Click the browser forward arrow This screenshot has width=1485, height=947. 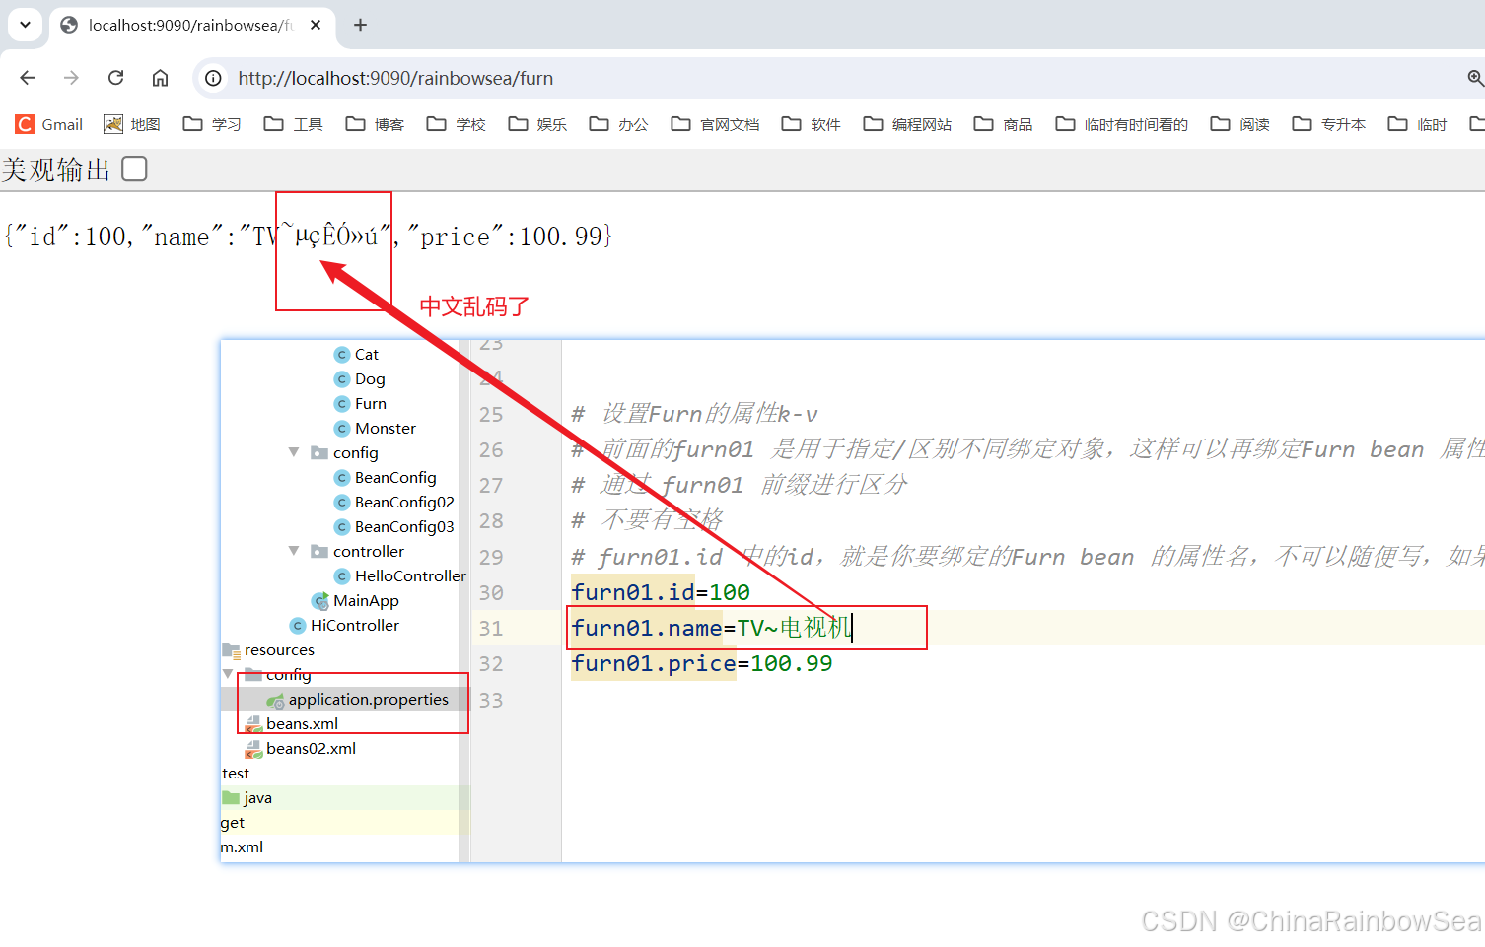[x=71, y=78]
